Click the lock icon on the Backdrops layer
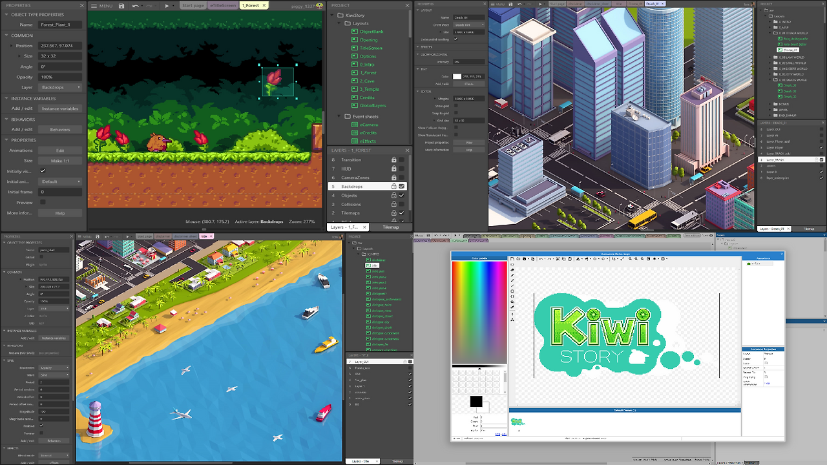The width and height of the screenshot is (827, 465). (393, 186)
